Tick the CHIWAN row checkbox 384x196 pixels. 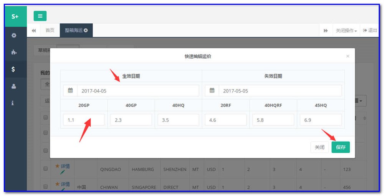pos(46,186)
